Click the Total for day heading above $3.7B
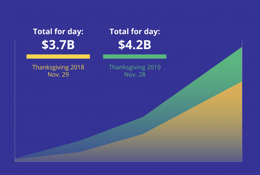Image resolution: width=260 pixels, height=175 pixels. click(58, 32)
